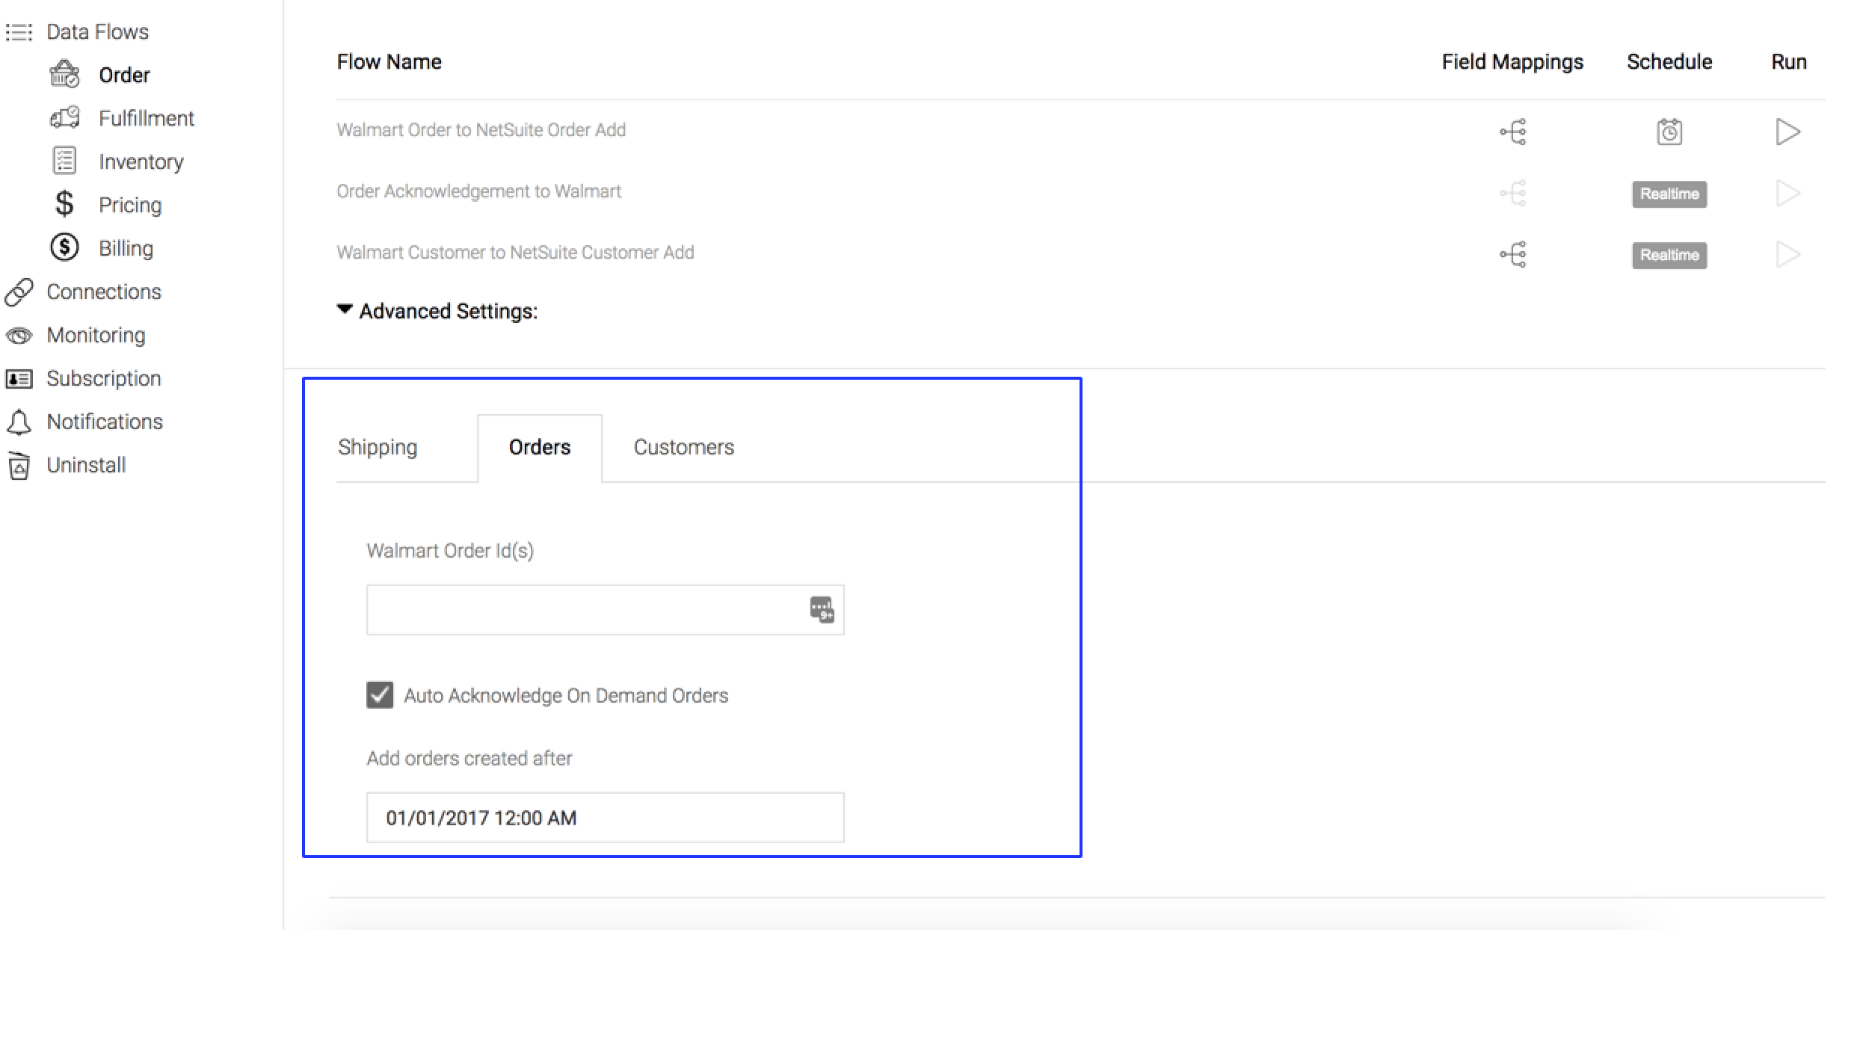Screen dimensions: 1863x1051
Task: Click the Billing circled dollar icon
Action: click(64, 247)
